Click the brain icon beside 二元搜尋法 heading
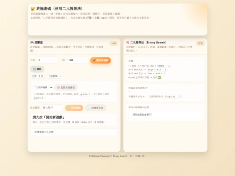 tap(128, 43)
